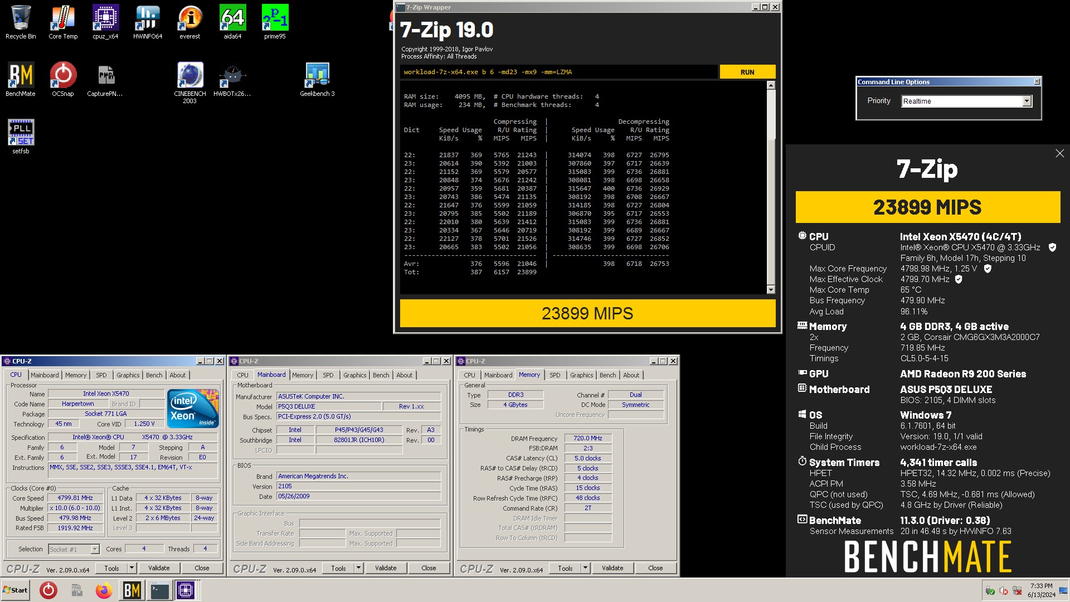Click Validate in third CPU-Z window
The width and height of the screenshot is (1070, 602).
[x=612, y=568]
